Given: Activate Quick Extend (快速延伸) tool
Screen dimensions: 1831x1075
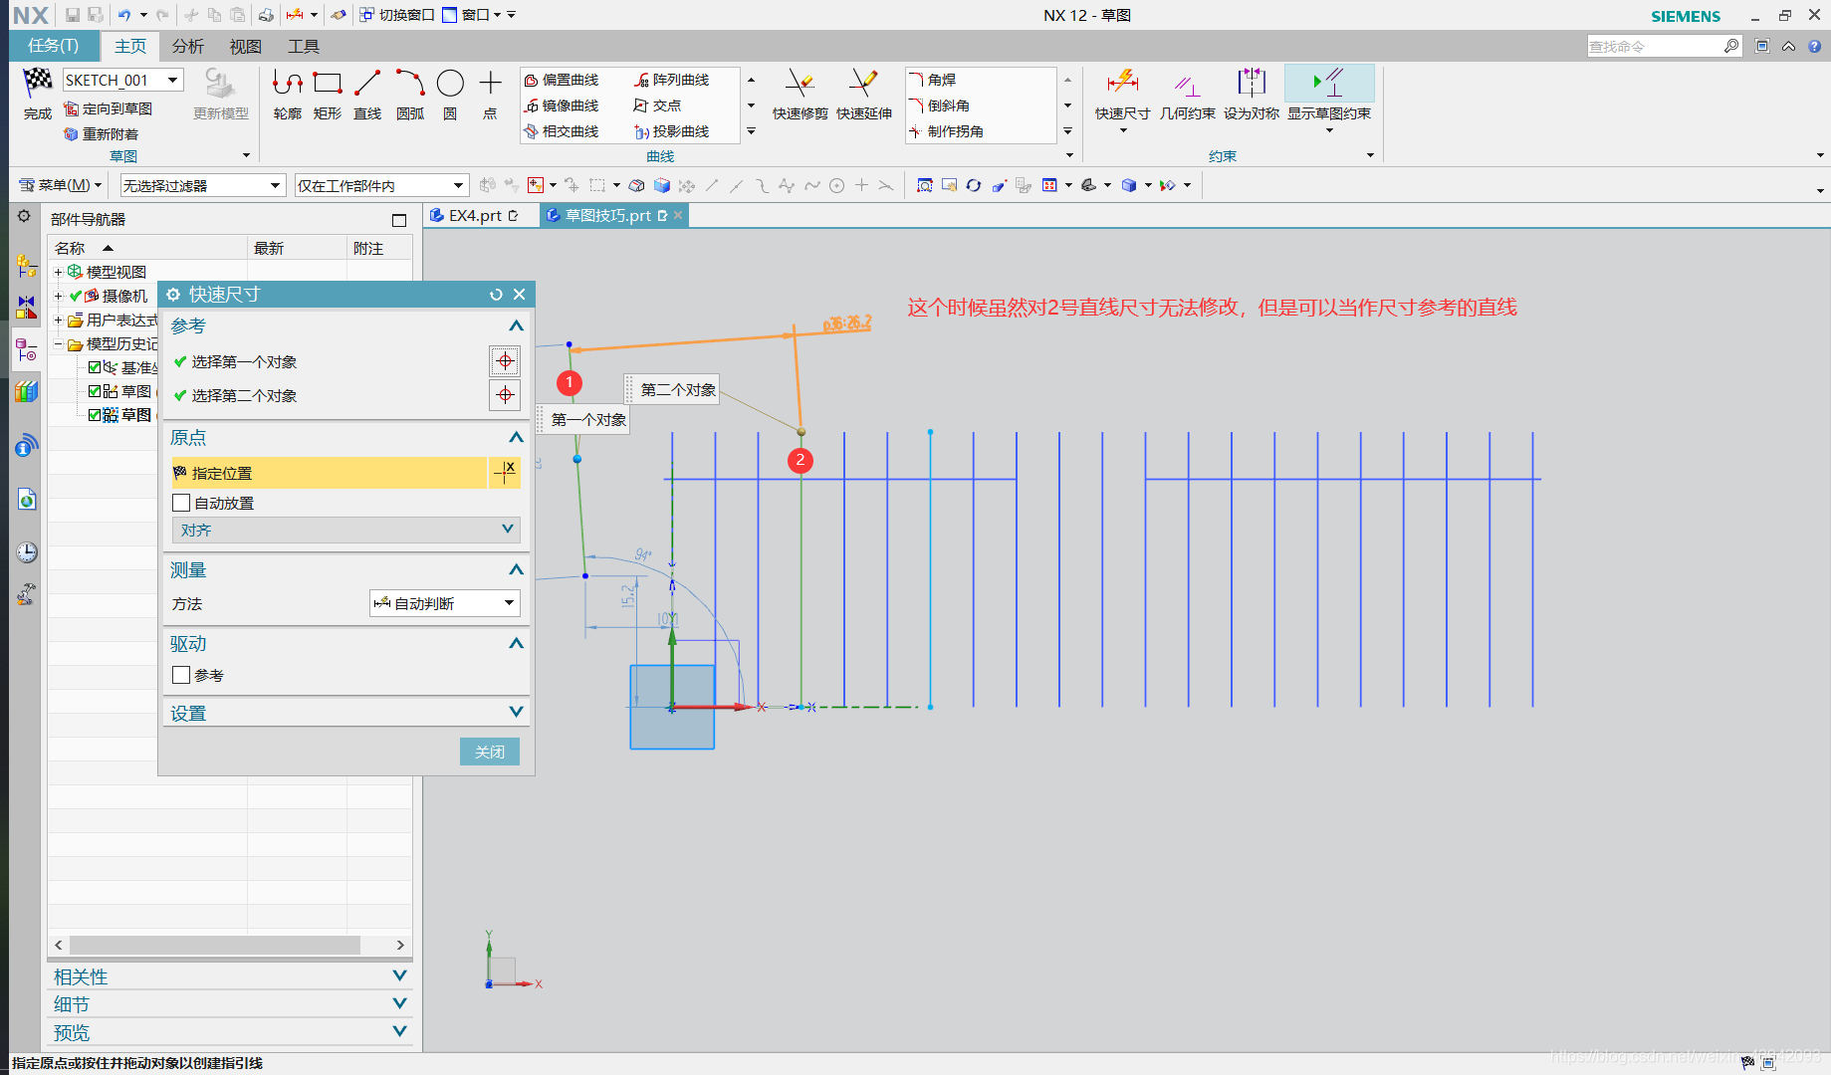Looking at the screenshot, I should click(863, 95).
